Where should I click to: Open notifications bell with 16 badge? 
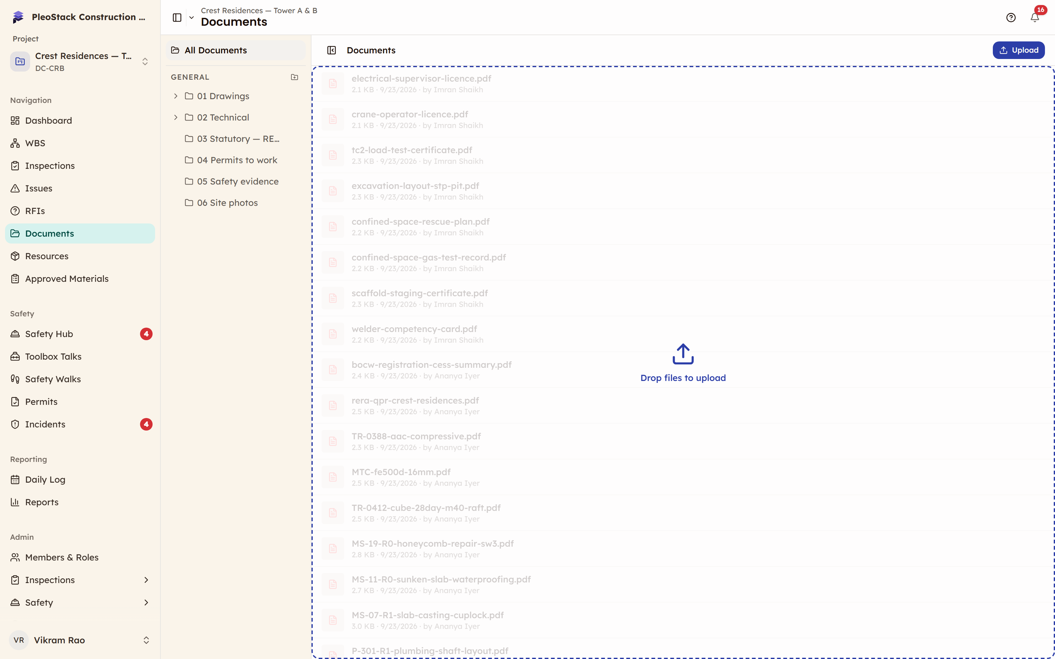click(x=1035, y=18)
